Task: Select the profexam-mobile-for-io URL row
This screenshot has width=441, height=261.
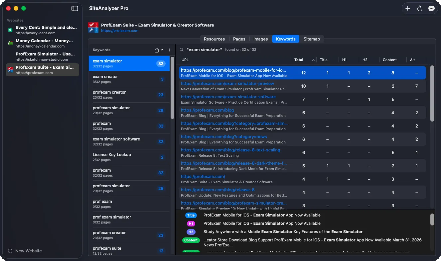Action: [x=302, y=73]
